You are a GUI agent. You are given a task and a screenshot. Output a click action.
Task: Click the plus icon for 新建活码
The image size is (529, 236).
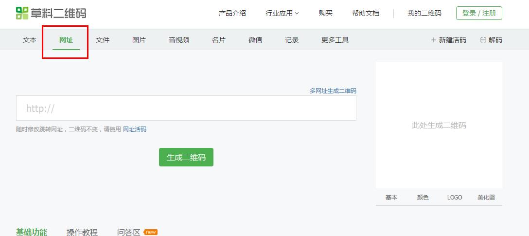433,40
